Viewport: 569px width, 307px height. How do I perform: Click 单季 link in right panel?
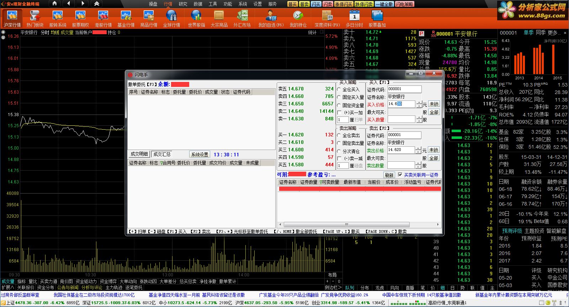point(528,33)
